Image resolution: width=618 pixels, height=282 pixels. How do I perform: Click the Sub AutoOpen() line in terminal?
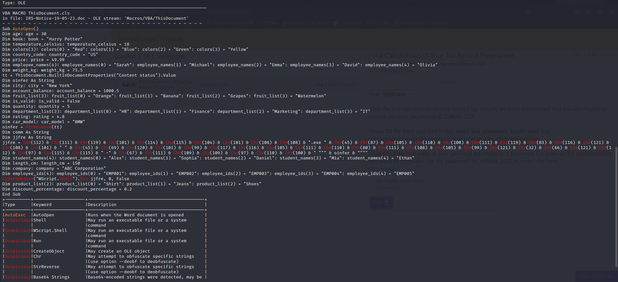click(20, 29)
